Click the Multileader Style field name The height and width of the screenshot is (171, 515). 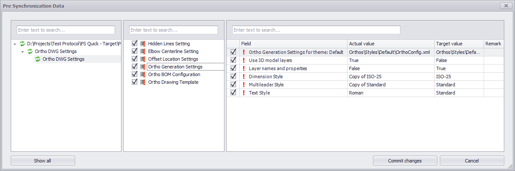266,85
